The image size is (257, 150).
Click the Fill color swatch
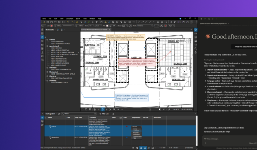click(x=107, y=26)
